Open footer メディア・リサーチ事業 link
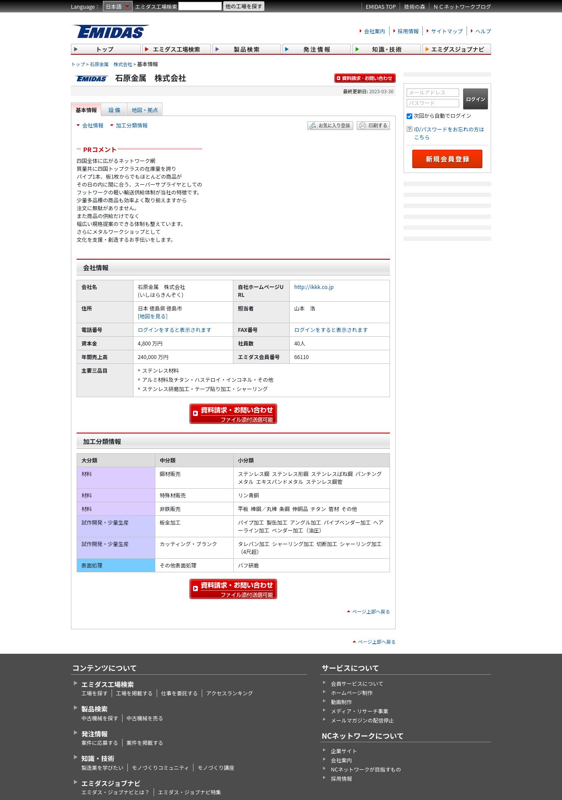 [359, 712]
